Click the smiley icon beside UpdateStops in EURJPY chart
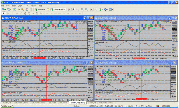This screenshot has width=179, height=108. pyautogui.click(x=86, y=22)
